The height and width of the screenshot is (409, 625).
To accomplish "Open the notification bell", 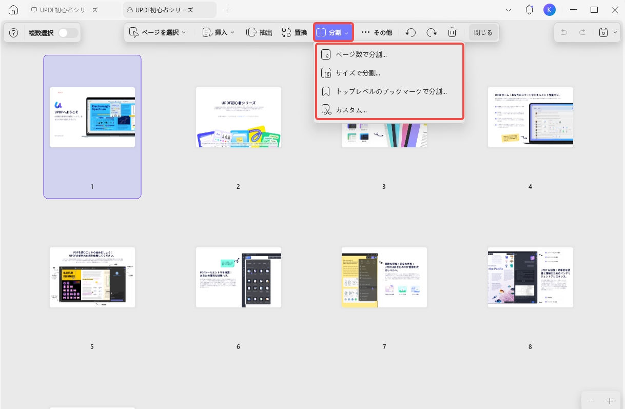I will pyautogui.click(x=529, y=10).
